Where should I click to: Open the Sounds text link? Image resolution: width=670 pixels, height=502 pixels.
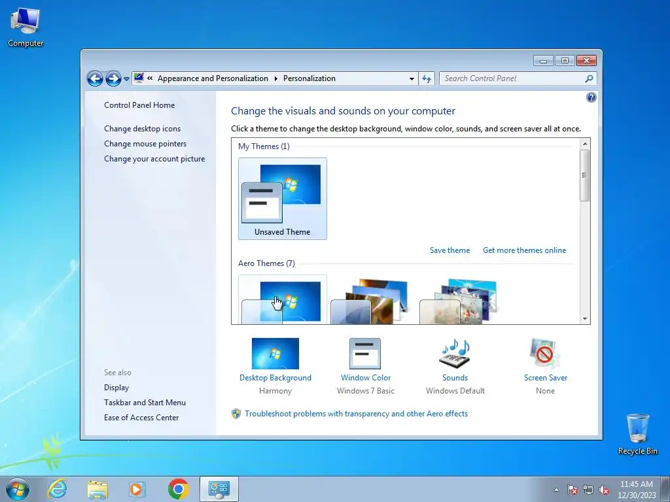coord(455,378)
